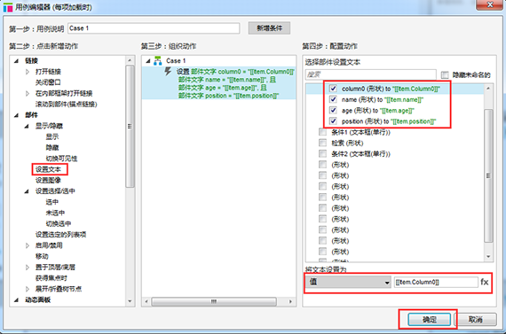The image size is (506, 334).
Task: Toggle the position (形状) checkbox
Action: click(x=333, y=121)
